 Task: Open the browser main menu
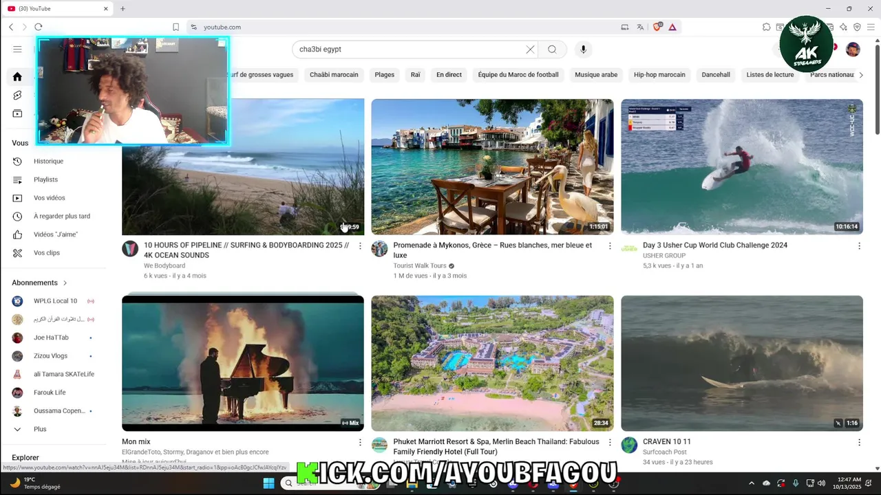(x=871, y=27)
